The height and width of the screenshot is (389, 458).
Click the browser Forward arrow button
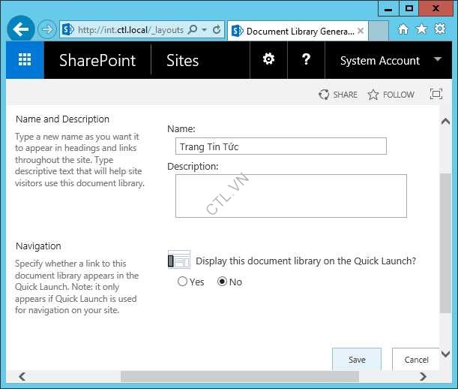pos(46,30)
